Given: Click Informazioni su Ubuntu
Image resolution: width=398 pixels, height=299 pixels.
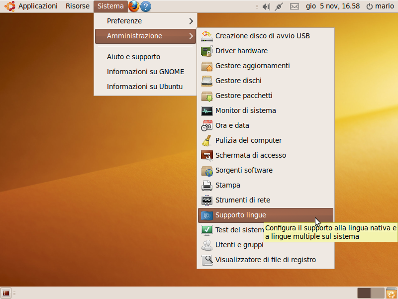Looking at the screenshot, I should 144,87.
